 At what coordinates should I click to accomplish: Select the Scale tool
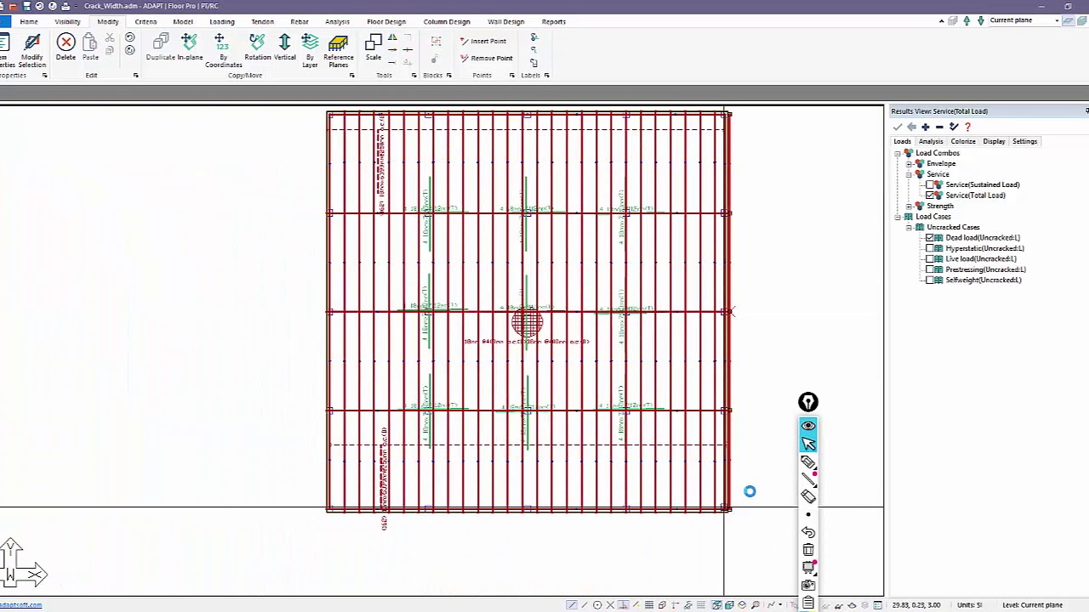373,47
